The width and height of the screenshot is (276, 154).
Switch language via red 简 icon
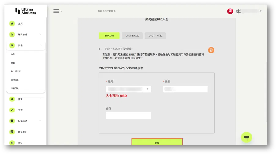(230, 11)
